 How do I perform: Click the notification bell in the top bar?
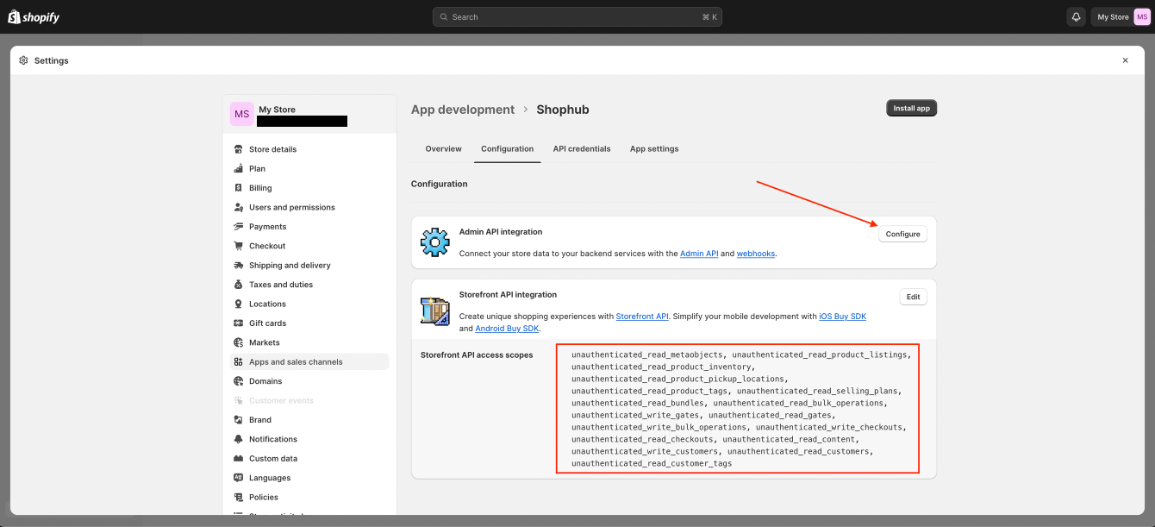(x=1075, y=16)
